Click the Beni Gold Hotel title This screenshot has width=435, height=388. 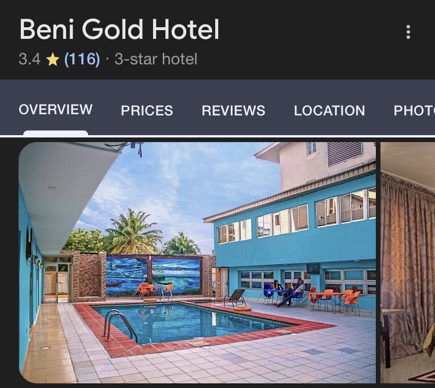coord(119,30)
